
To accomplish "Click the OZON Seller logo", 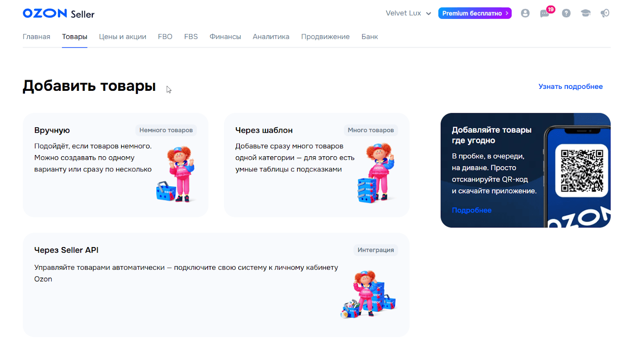I will [58, 13].
